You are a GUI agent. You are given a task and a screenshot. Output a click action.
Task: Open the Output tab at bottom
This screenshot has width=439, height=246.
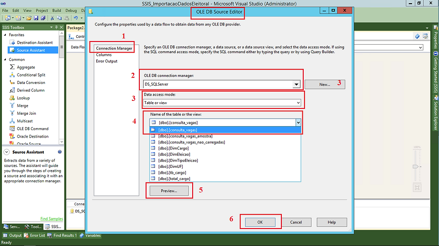click(x=13, y=235)
